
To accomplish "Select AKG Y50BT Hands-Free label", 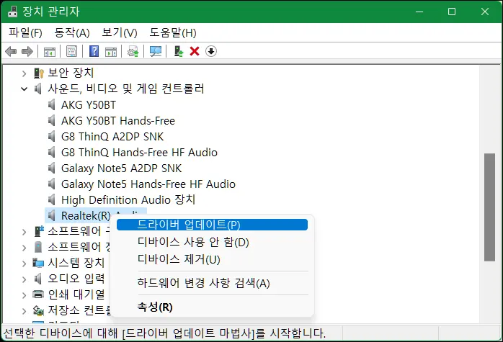I will coord(118,121).
